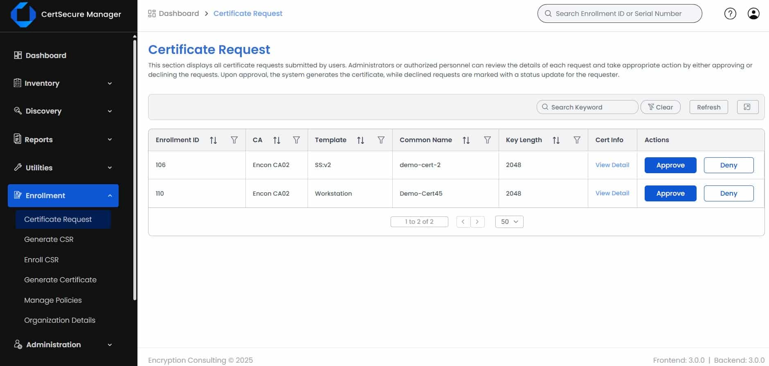View Detail for demo-cert-2 certificate
This screenshot has height=366, width=769.
[612, 165]
